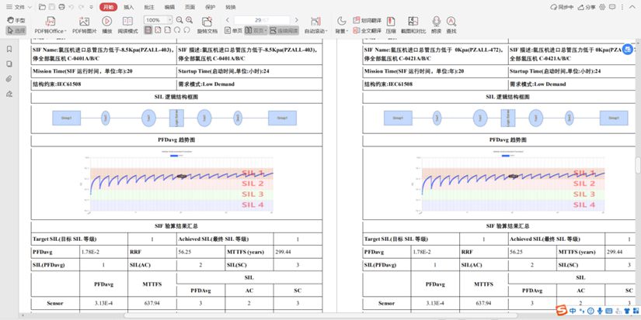Click the 分享 share button
Viewport: 641px width, 320px height.
587,7
